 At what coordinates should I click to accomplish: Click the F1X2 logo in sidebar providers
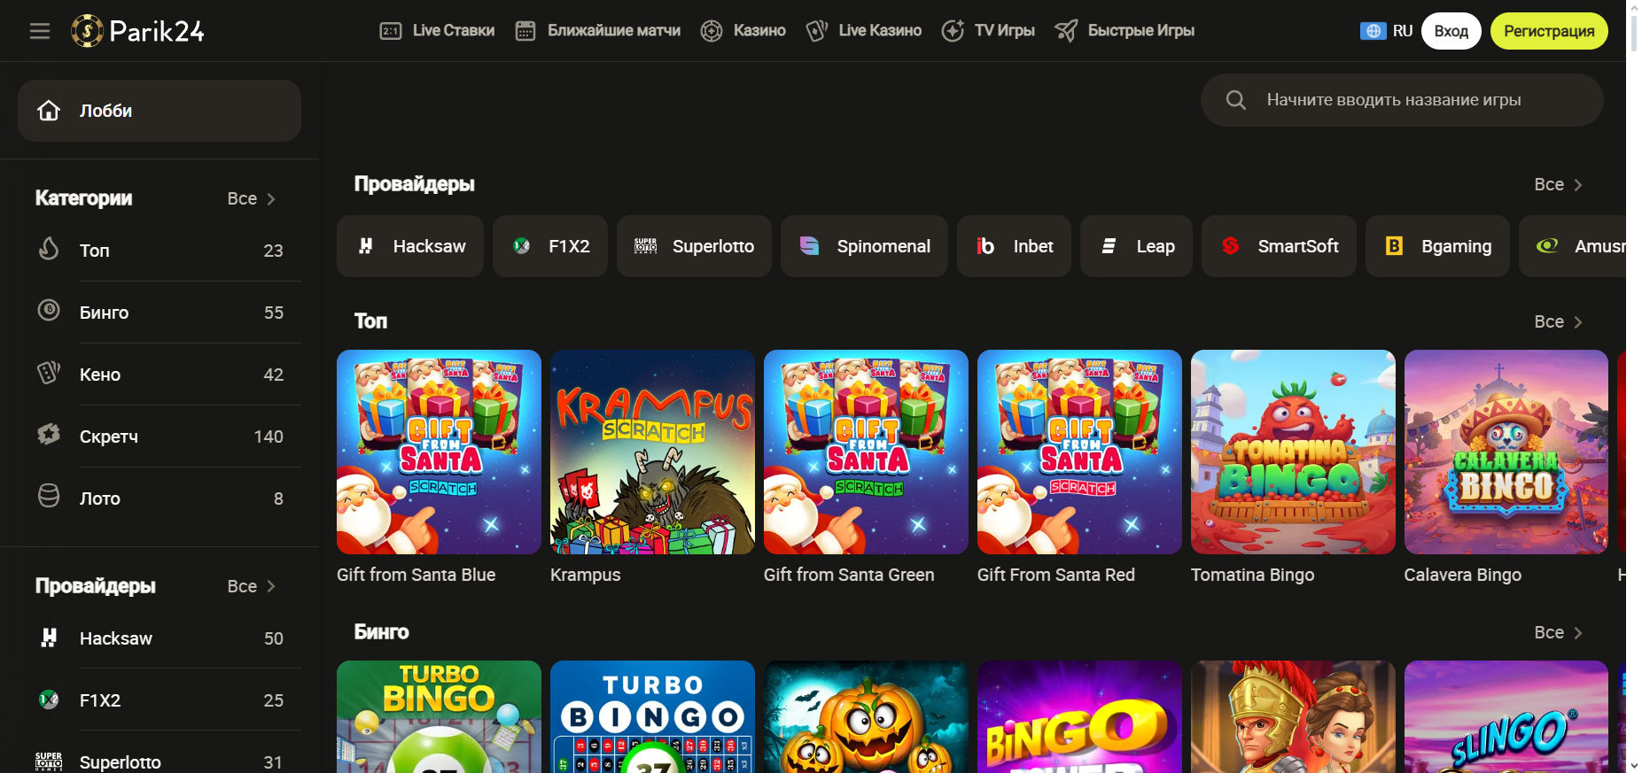49,700
